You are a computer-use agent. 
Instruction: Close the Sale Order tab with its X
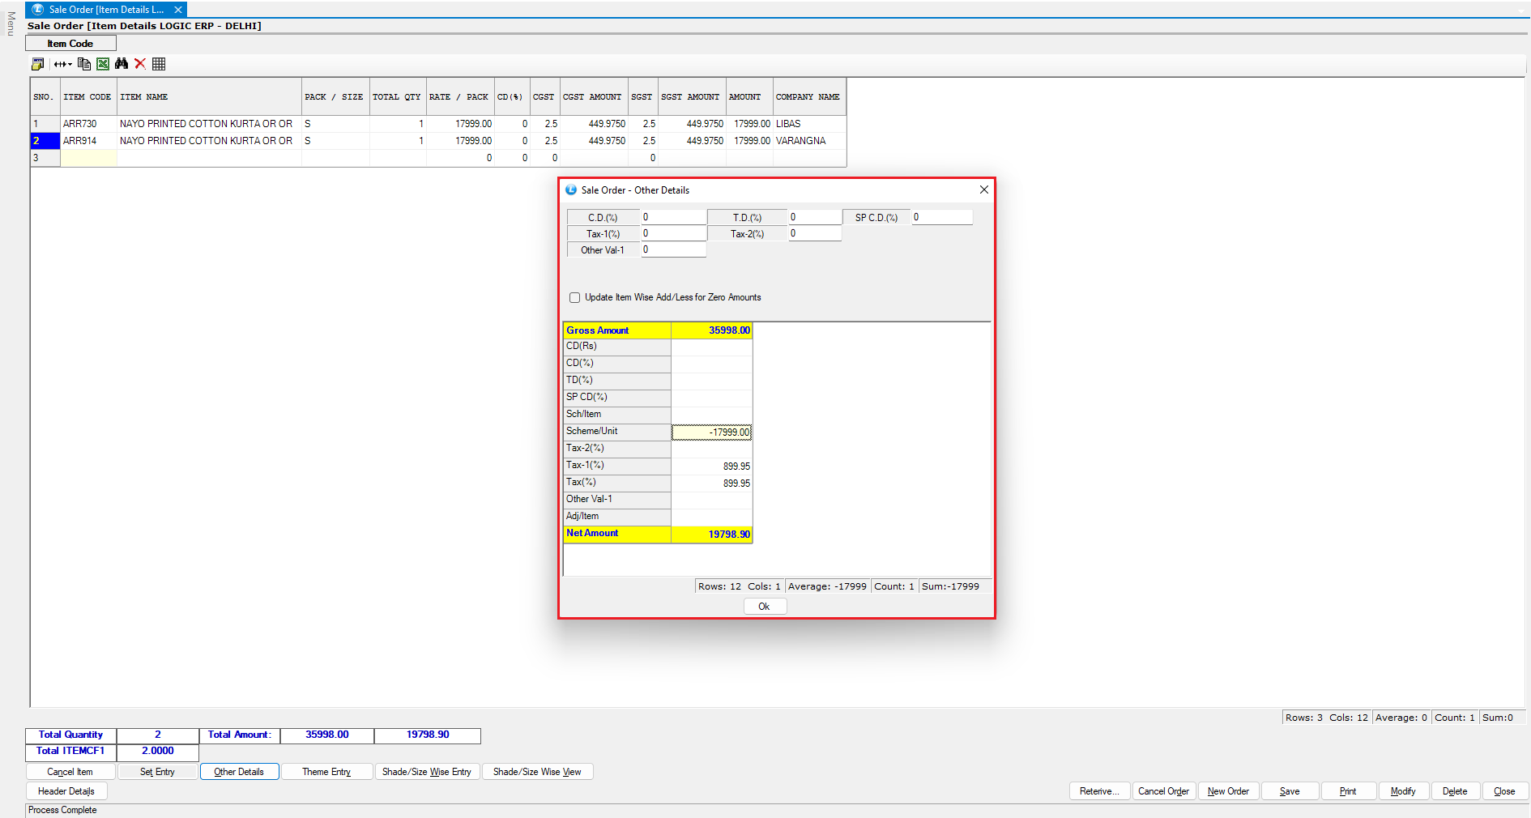(178, 10)
